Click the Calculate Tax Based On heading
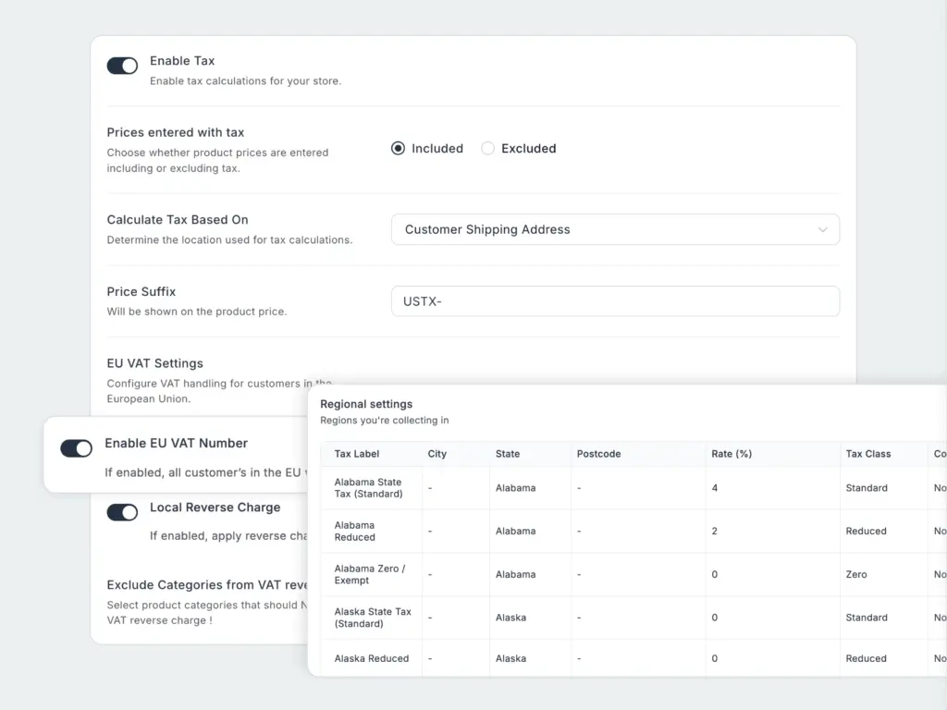The width and height of the screenshot is (947, 710). point(178,220)
